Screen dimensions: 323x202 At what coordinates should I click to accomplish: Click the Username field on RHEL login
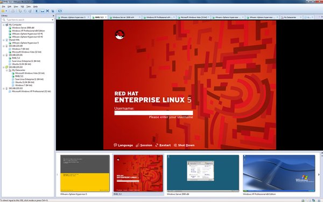pos(153,113)
